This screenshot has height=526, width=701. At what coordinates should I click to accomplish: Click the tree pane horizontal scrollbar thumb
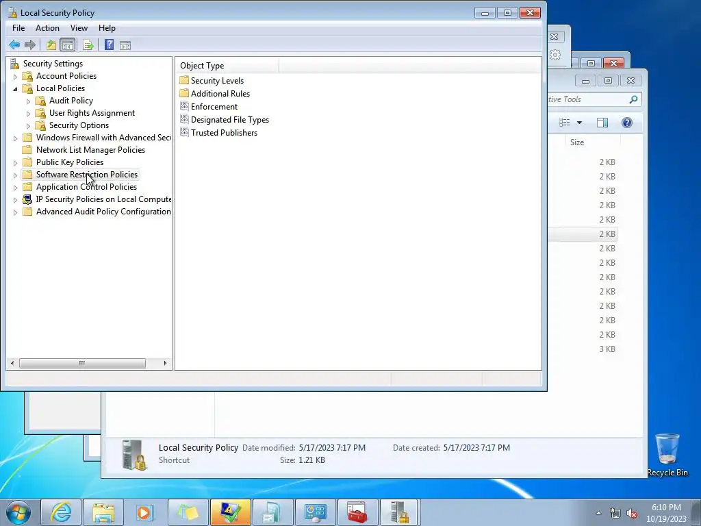click(x=82, y=363)
